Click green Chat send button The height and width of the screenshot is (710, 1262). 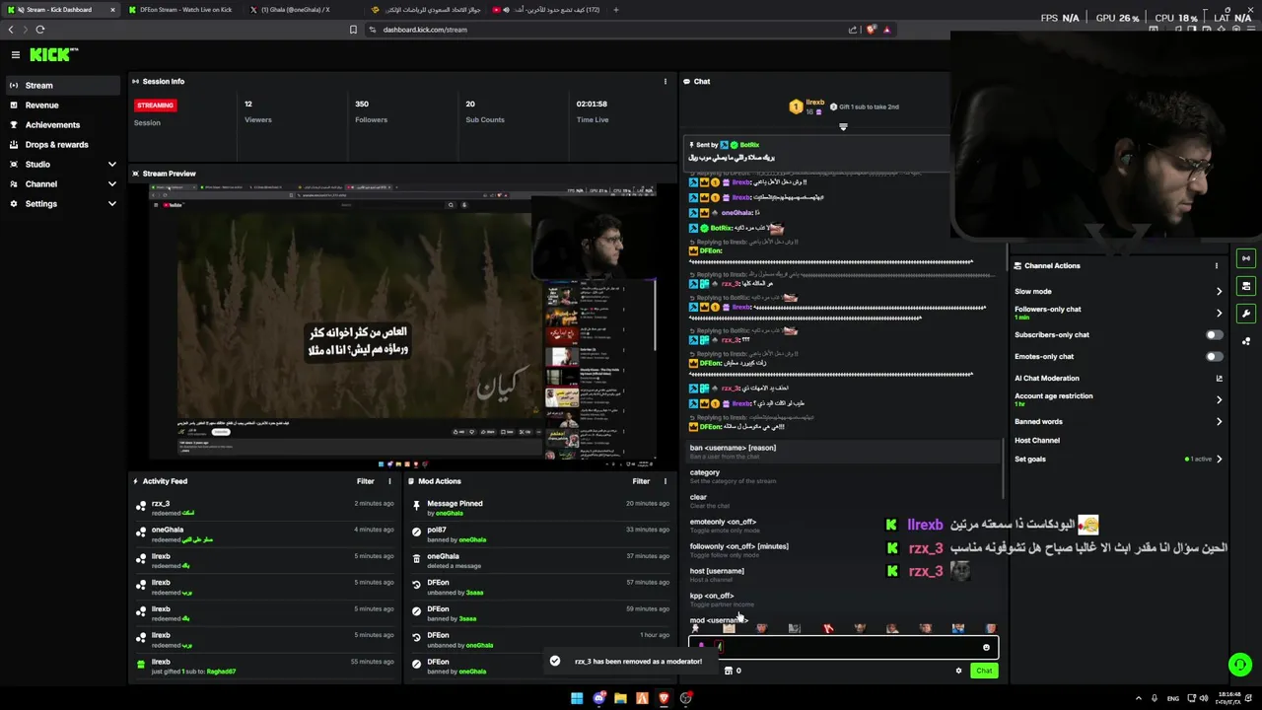coord(984,671)
